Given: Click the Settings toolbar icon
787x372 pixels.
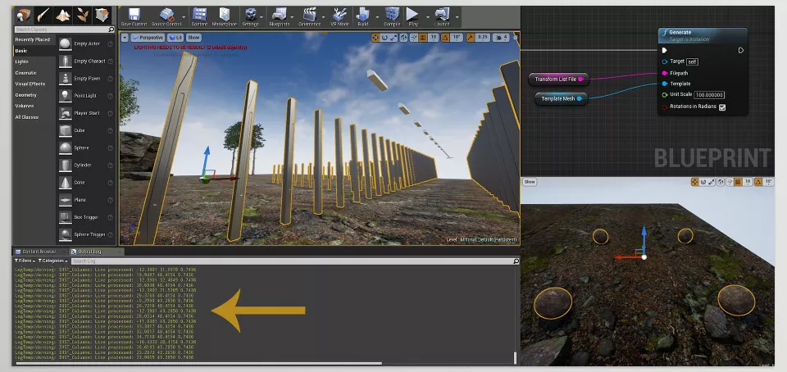Looking at the screenshot, I should pyautogui.click(x=250, y=15).
